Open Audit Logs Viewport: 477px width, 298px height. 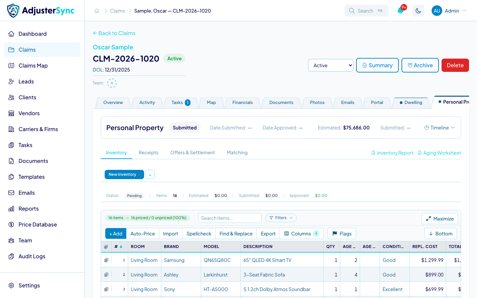(x=42, y=256)
